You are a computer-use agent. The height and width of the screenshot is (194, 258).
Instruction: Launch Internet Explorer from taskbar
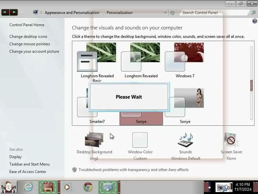pos(28,187)
